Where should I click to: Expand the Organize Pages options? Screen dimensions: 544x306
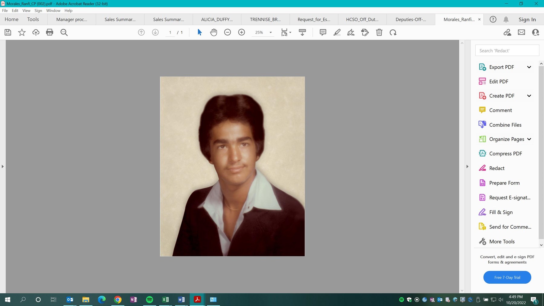pos(529,139)
